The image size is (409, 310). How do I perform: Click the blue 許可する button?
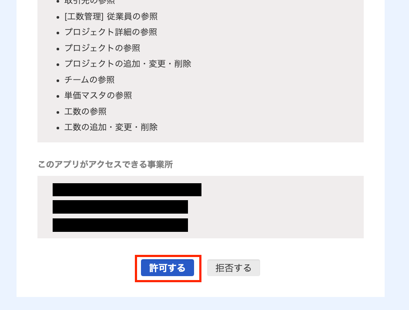[x=168, y=267]
